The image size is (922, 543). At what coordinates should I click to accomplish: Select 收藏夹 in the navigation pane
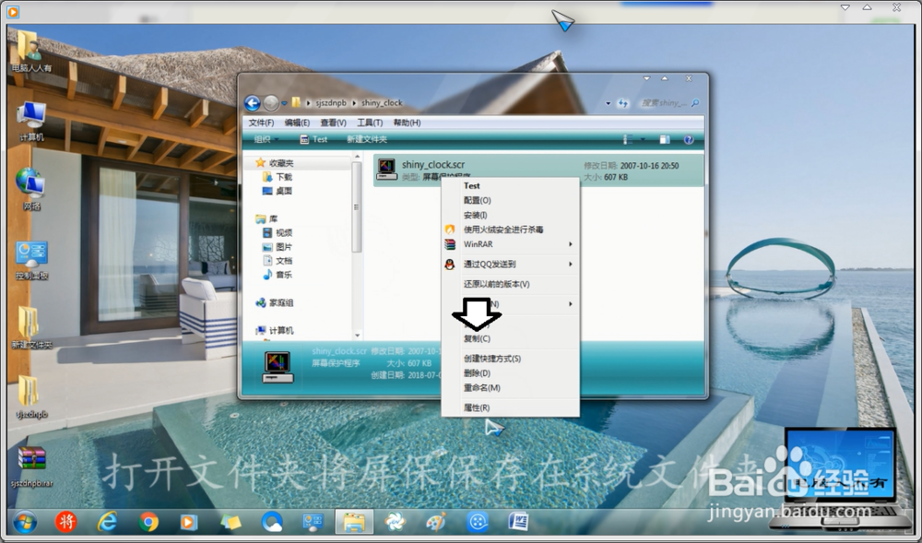click(x=281, y=163)
